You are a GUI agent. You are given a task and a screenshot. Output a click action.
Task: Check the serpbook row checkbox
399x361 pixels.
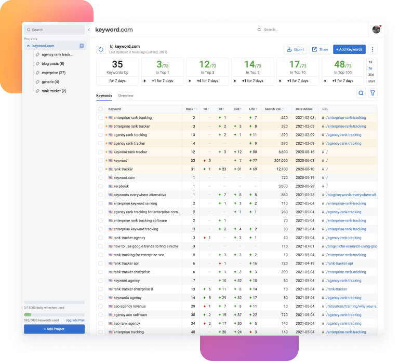(100, 186)
